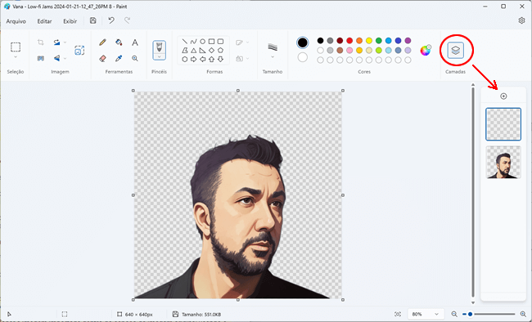Open the Arquivo menu
This screenshot has height=322, width=532.
click(x=16, y=21)
